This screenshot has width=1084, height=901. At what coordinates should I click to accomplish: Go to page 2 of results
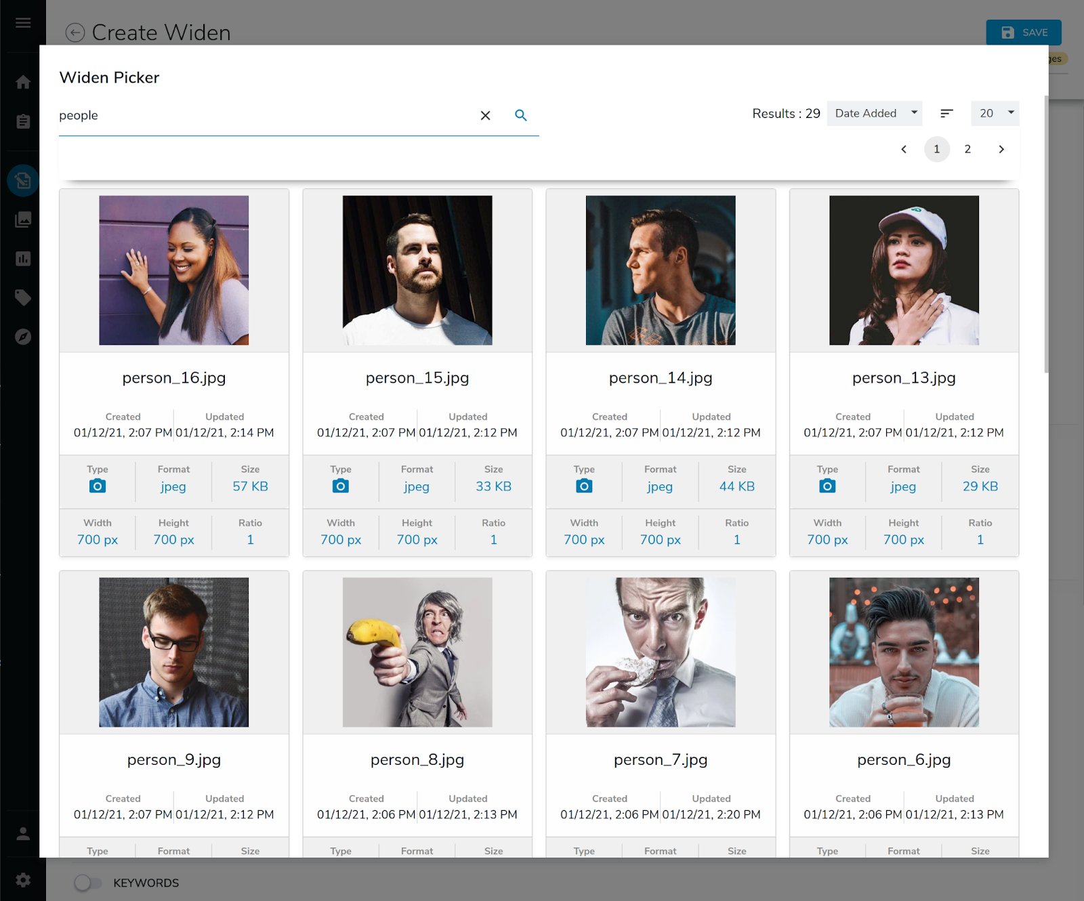(967, 149)
